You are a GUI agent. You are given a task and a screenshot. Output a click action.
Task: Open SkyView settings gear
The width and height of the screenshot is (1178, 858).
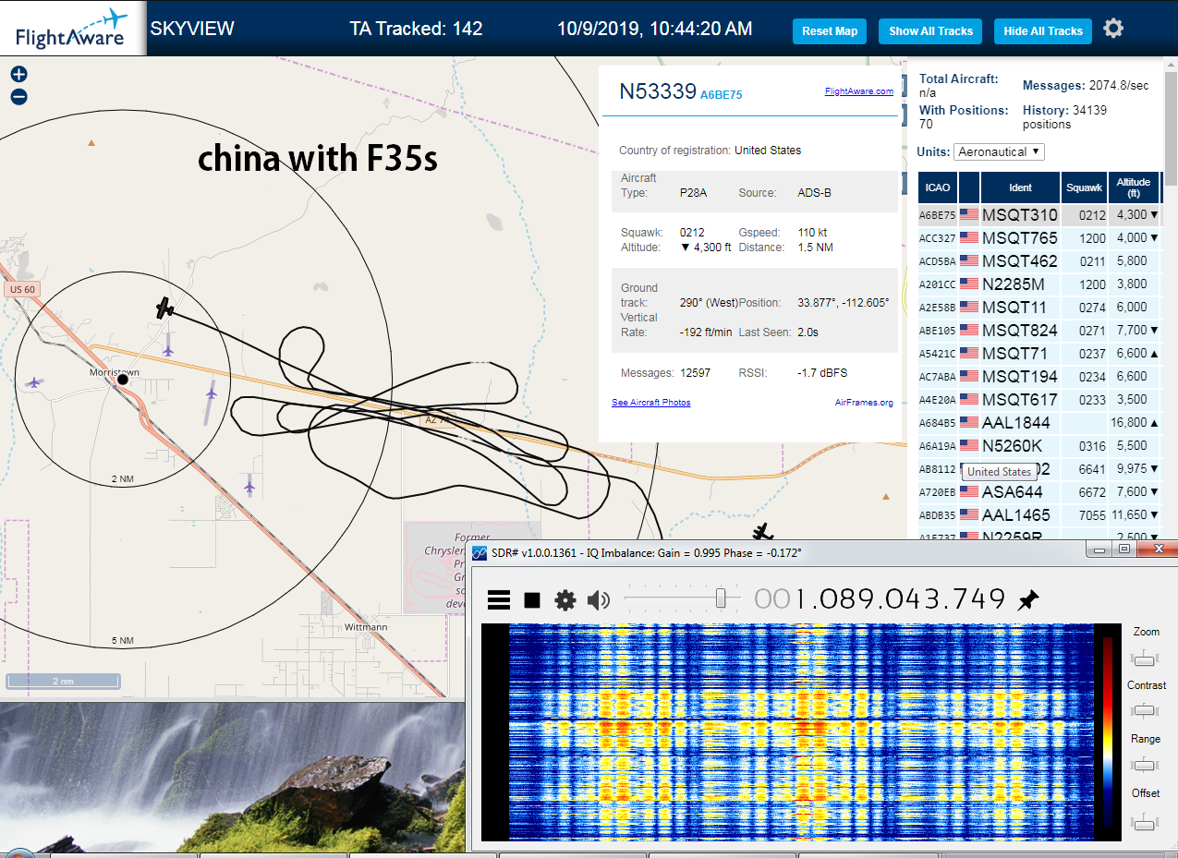coord(1113,29)
